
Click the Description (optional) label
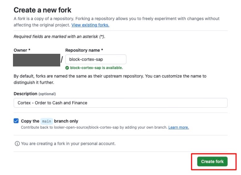35,94
